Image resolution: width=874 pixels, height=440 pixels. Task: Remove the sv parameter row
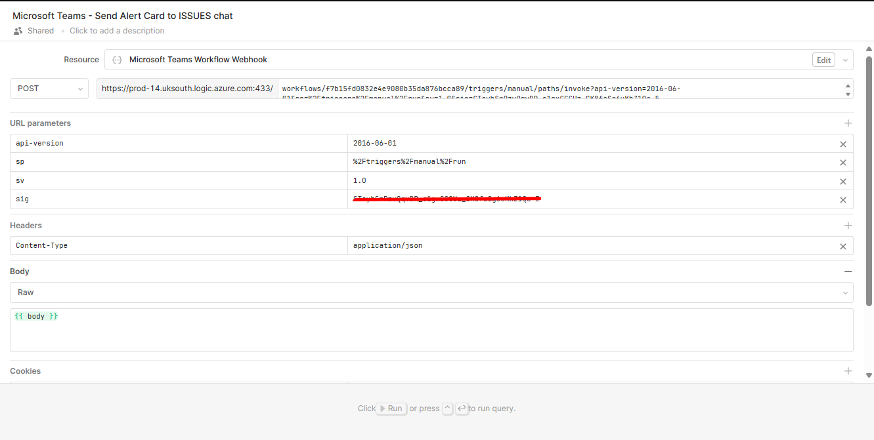click(x=843, y=182)
